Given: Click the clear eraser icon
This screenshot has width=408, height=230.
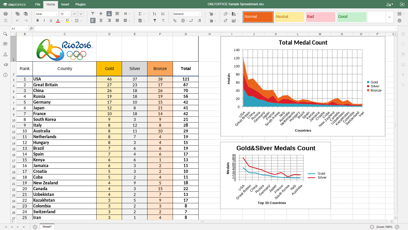Looking at the screenshot, I should coord(226,14).
